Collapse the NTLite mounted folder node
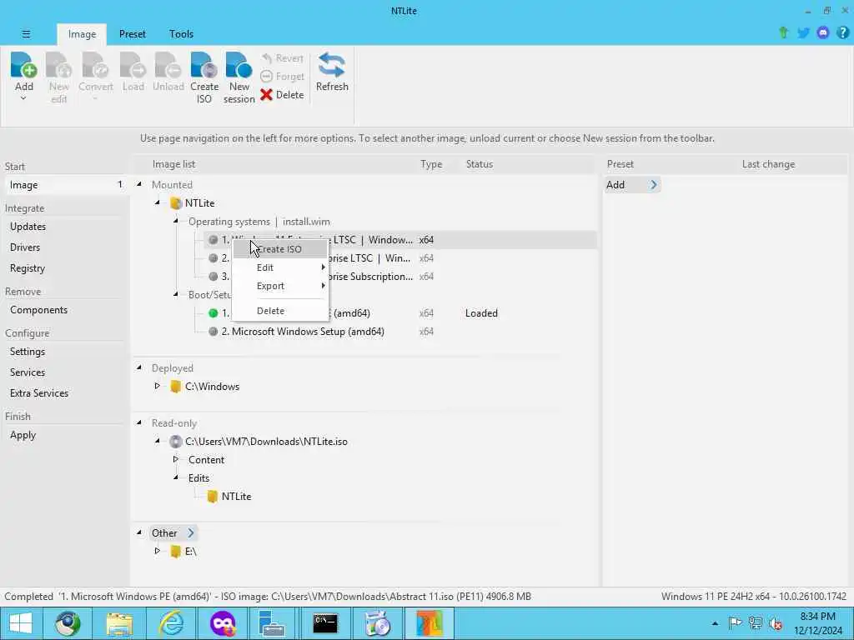This screenshot has width=854, height=640. pyautogui.click(x=158, y=203)
